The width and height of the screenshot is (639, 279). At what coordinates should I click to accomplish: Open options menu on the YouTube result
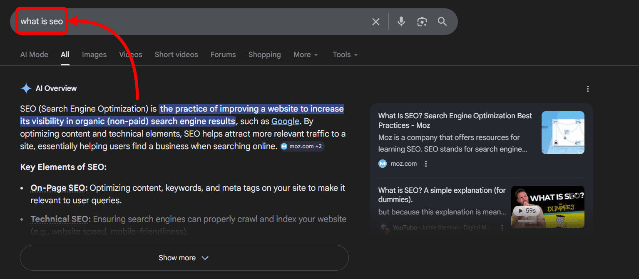(x=502, y=227)
